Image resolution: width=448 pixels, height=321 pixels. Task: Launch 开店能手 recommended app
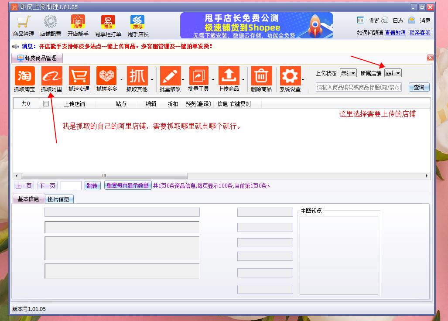coord(78,26)
